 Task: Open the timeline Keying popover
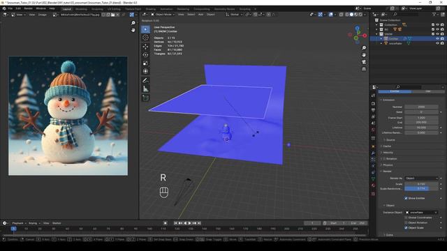(x=34, y=223)
